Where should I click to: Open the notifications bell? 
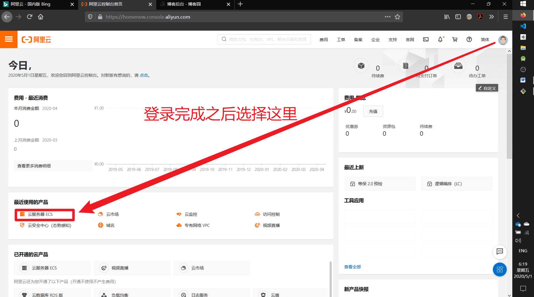440,39
